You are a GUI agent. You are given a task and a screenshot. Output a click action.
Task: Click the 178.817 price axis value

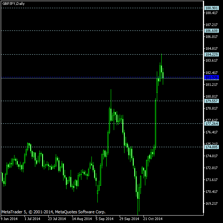tap(211, 109)
